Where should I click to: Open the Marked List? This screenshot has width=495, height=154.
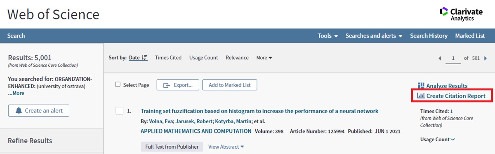click(x=470, y=36)
